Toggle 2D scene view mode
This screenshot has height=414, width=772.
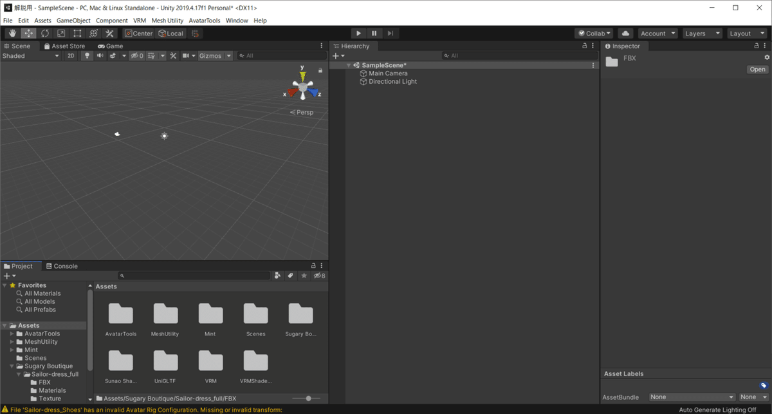[x=71, y=56]
